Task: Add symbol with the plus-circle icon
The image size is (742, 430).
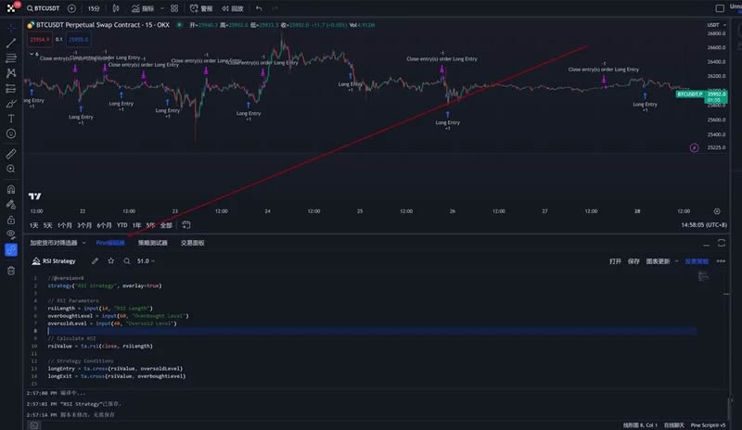Action: [x=71, y=8]
